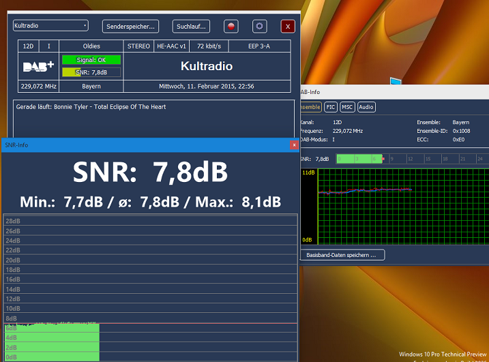Viewport: 489px width, 362px height.
Task: Click the SNR history graph
Action: click(402, 205)
